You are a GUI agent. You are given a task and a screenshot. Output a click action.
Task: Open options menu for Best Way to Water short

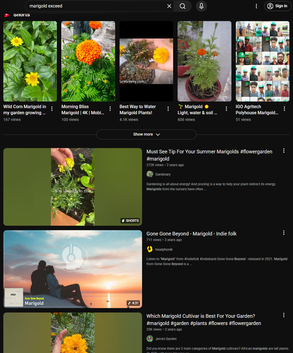click(x=168, y=109)
